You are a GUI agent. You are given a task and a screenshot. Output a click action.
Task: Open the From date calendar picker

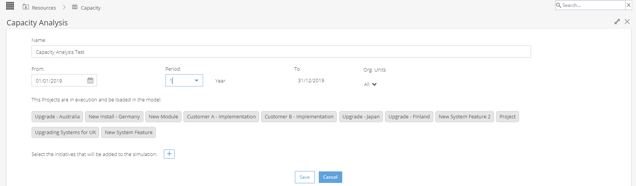pyautogui.click(x=90, y=80)
